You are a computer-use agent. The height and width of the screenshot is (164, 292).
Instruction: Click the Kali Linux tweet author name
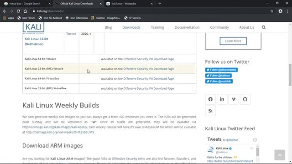(x=222, y=149)
